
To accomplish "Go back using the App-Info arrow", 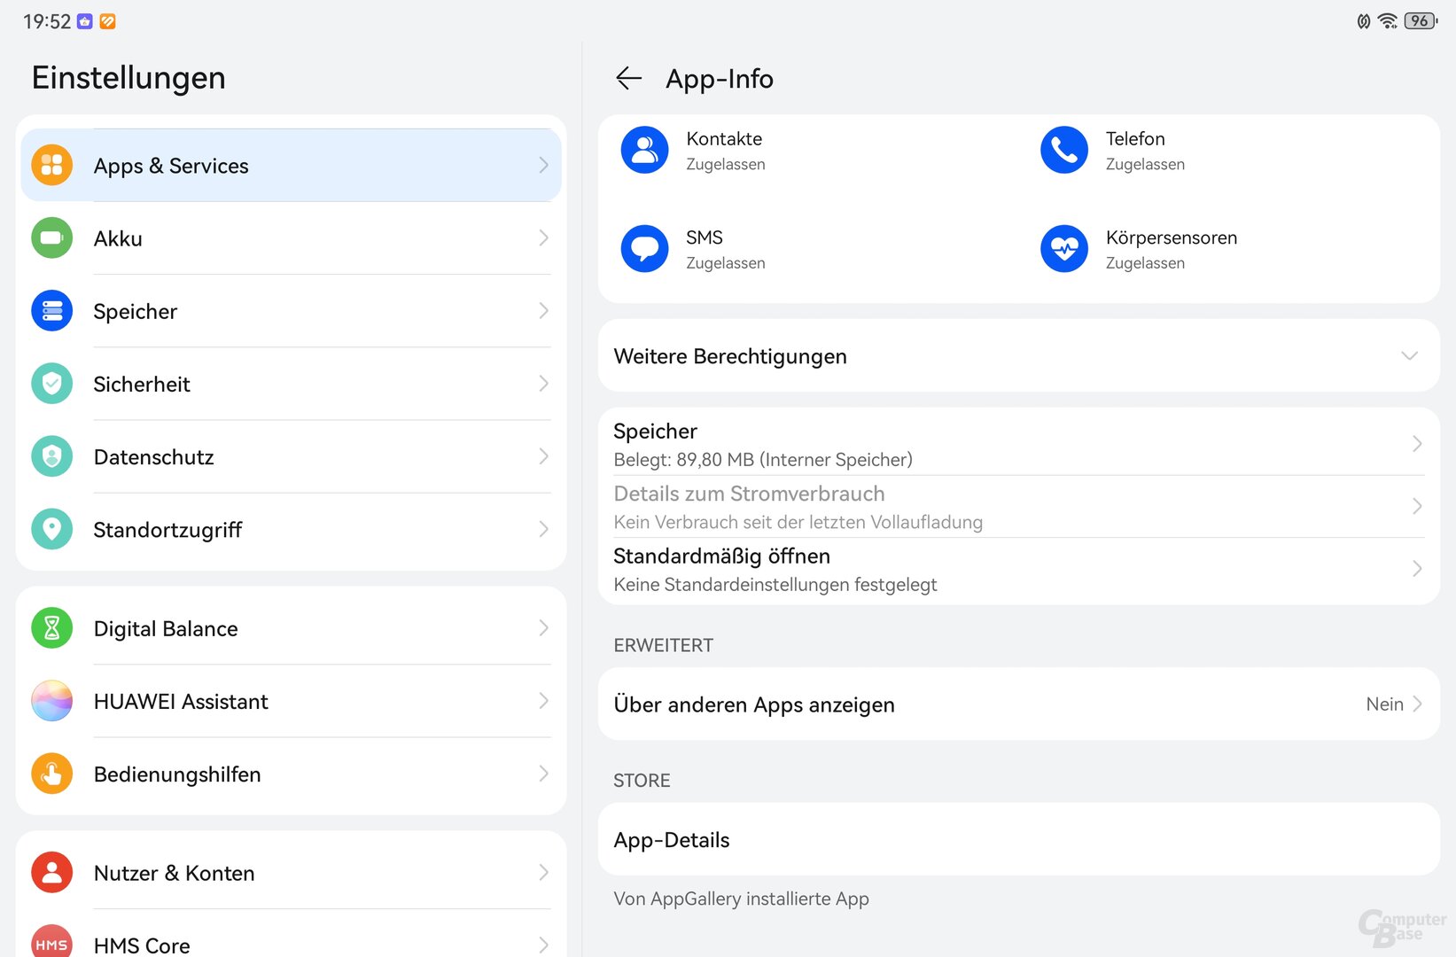I will [x=628, y=78].
